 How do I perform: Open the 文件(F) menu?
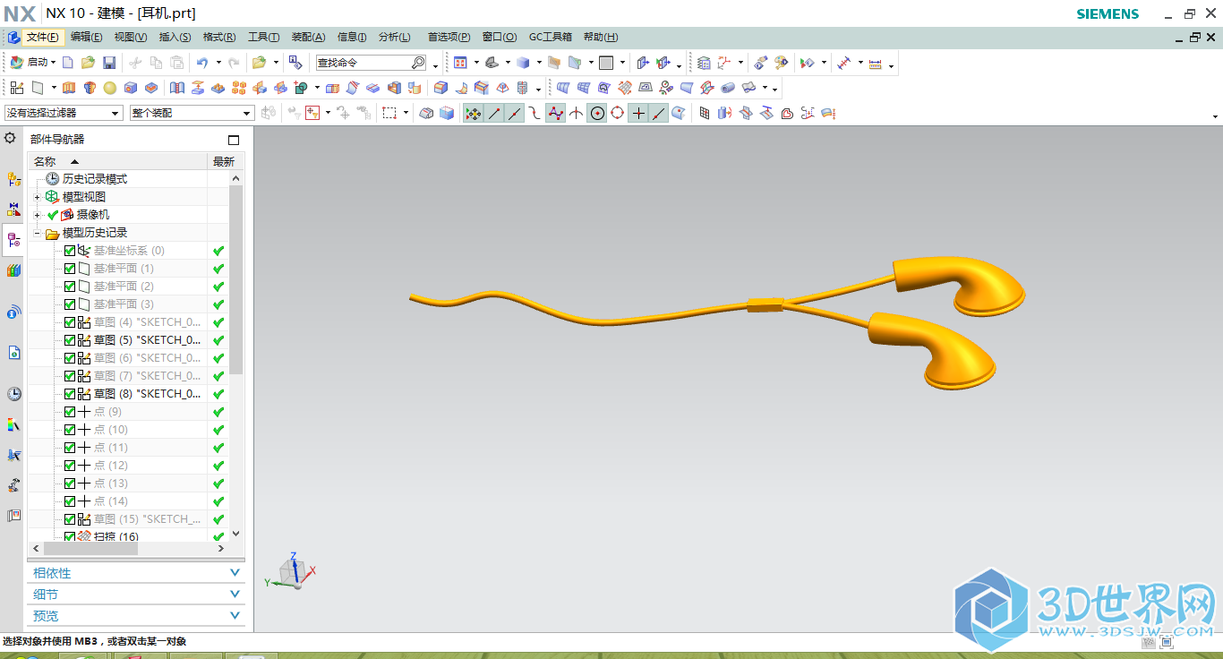tap(42, 37)
